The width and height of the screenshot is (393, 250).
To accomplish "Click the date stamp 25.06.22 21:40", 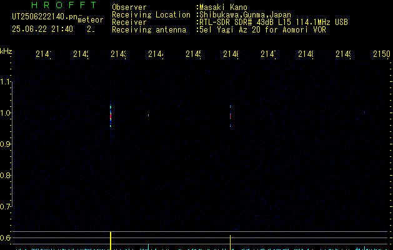I will tap(42, 29).
